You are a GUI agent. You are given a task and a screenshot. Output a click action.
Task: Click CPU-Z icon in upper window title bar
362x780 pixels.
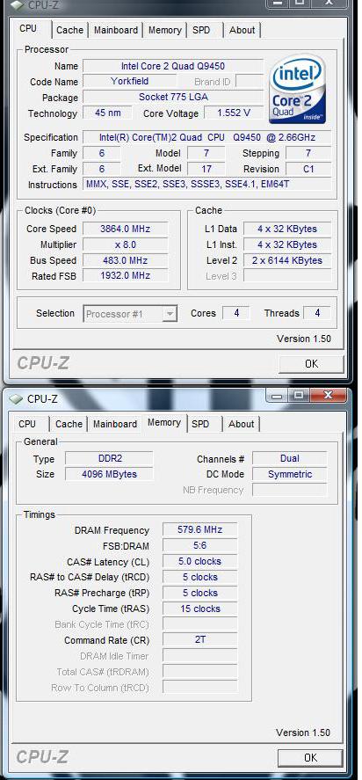[17, 5]
